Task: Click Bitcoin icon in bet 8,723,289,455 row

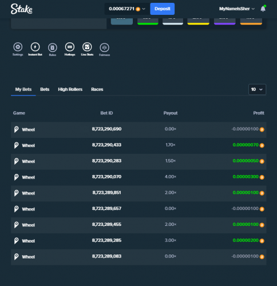Action: [262, 225]
